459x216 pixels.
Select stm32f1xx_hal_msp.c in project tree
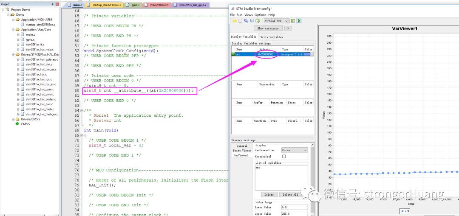(40, 49)
